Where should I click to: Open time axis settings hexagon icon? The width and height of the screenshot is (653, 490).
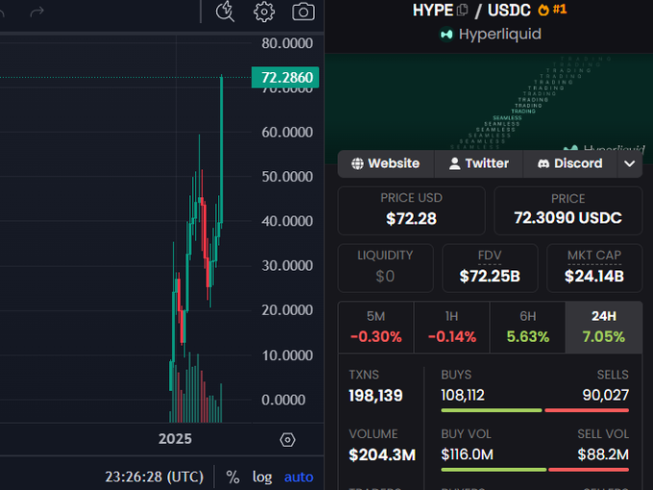[287, 440]
